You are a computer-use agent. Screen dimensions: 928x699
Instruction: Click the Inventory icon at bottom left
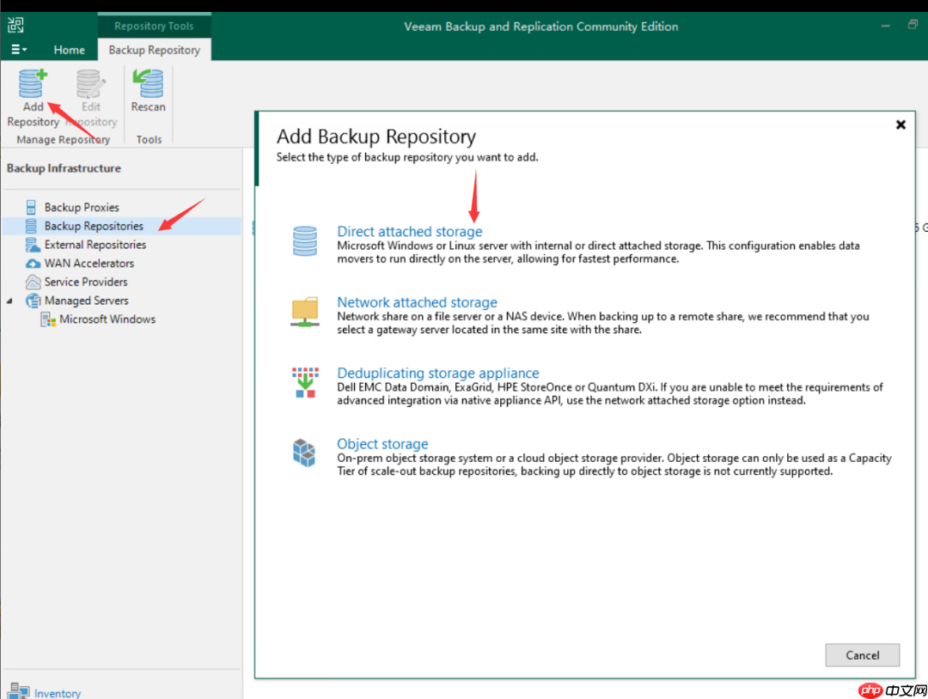[x=19, y=690]
